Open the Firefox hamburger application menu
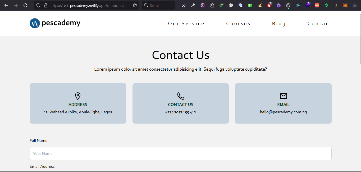Image resolution: width=361 pixels, height=172 pixels. tap(355, 5)
